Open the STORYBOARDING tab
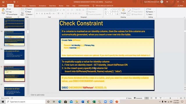186x104 pixels. pyautogui.click(x=84, y=6)
